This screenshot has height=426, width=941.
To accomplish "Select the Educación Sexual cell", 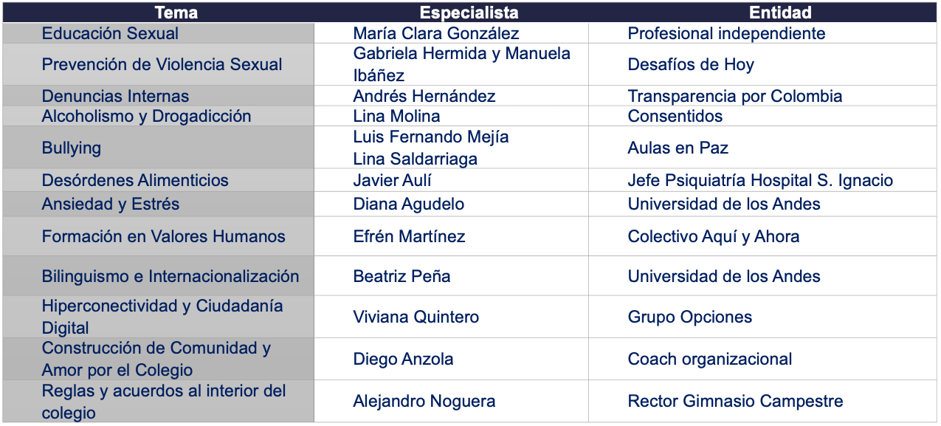I will pos(158,33).
